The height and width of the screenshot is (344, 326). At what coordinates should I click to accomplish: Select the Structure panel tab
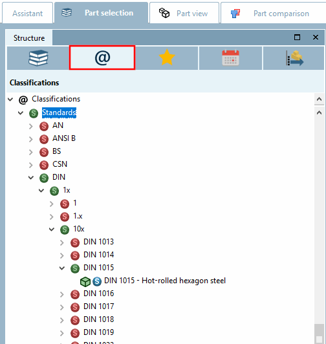coord(29,38)
